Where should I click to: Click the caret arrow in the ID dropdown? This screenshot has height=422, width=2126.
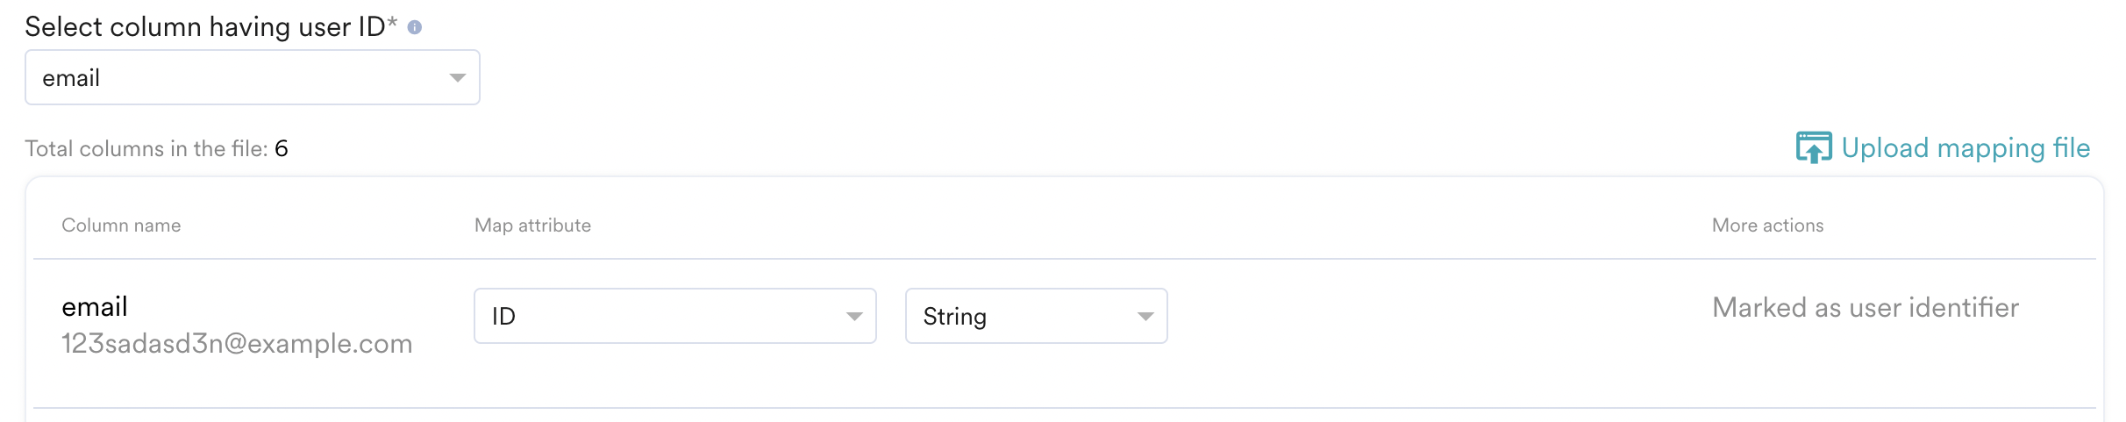click(854, 317)
